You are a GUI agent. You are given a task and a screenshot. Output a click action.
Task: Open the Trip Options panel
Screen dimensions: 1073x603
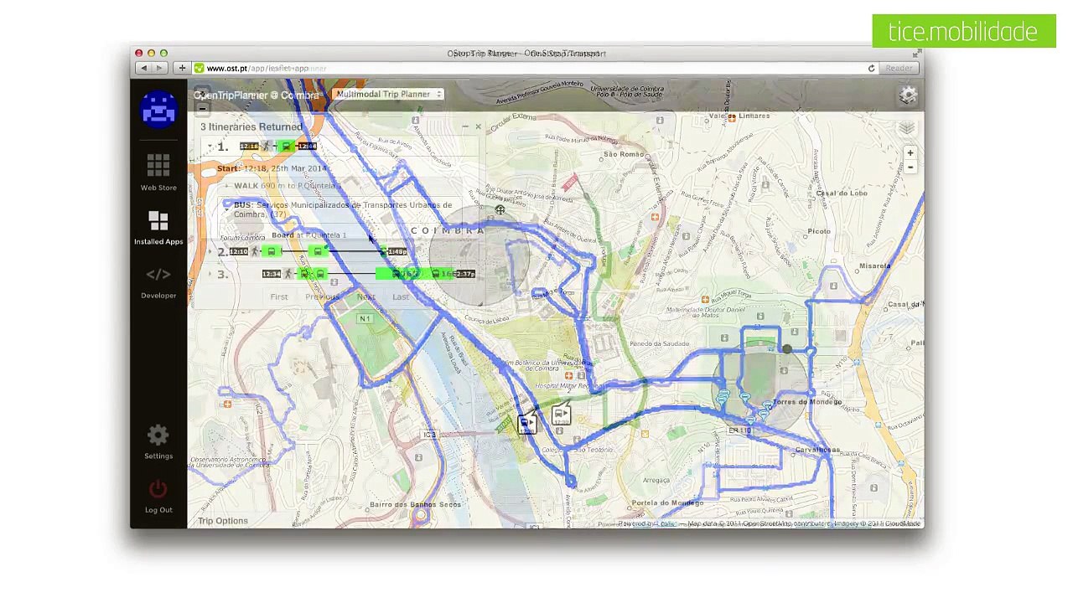(223, 521)
